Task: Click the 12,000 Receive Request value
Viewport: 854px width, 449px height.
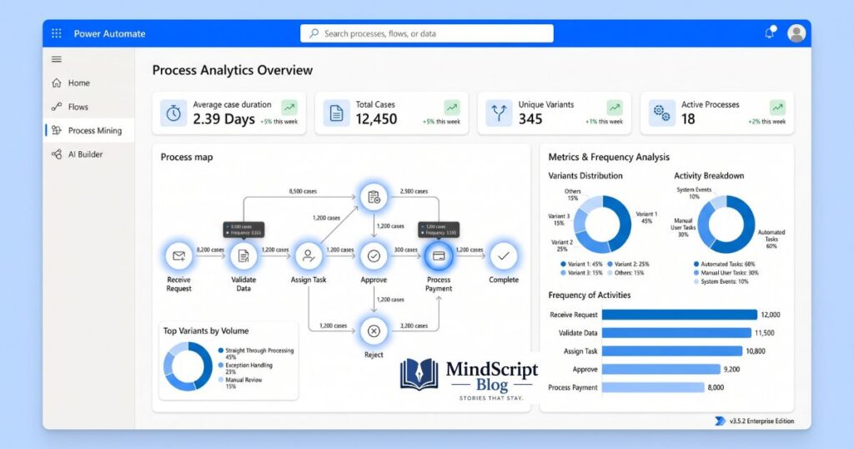Action: [x=771, y=315]
